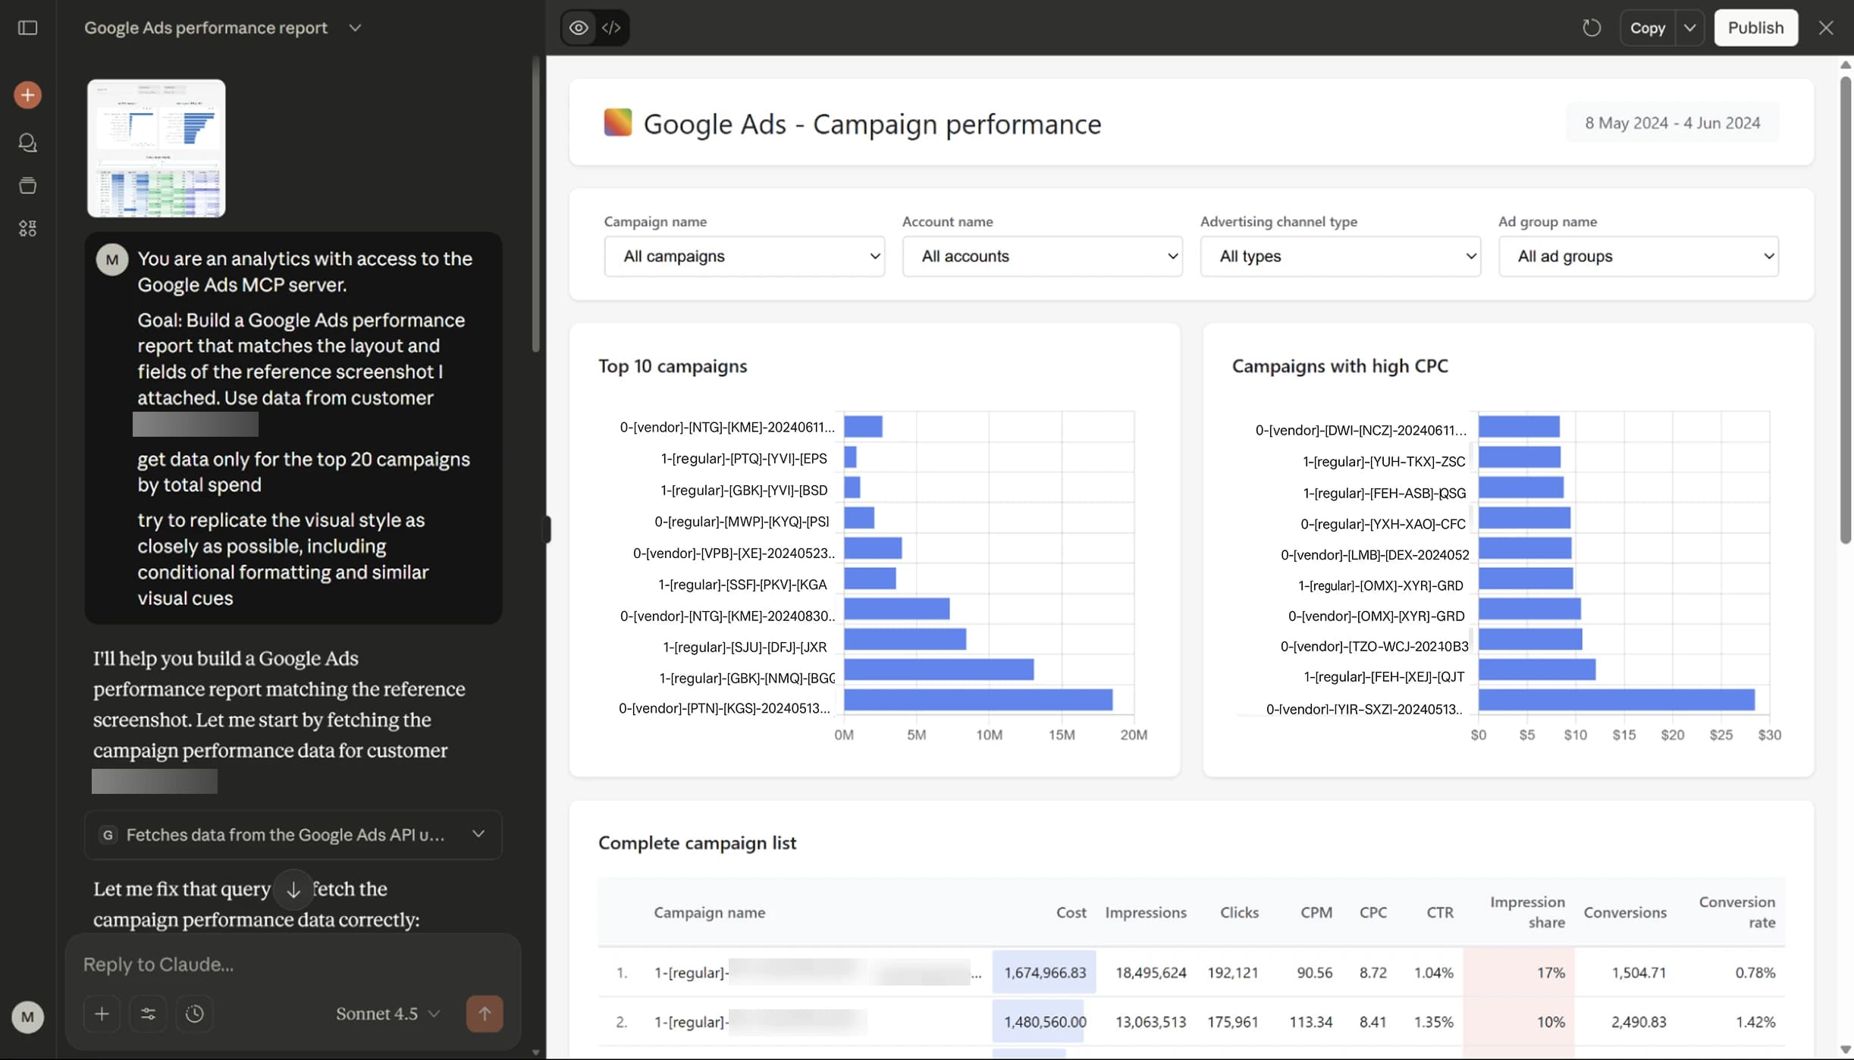
Task: Open the Projects icon in the sidebar
Action: click(27, 186)
